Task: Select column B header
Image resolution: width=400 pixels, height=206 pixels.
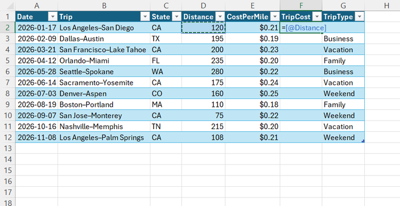Action: tap(104, 5)
